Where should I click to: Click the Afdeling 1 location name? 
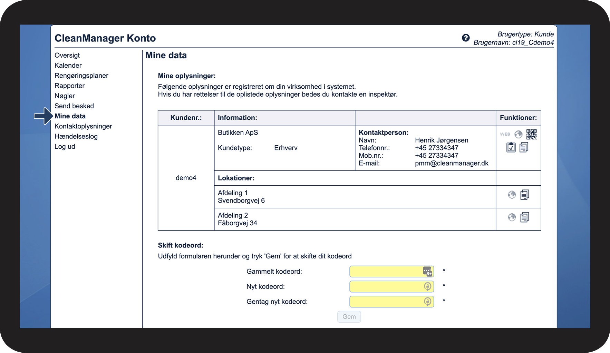pos(233,193)
